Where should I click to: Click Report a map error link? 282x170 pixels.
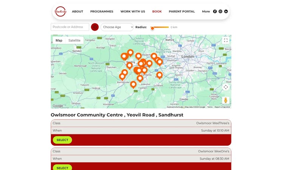pyautogui.click(x=222, y=107)
